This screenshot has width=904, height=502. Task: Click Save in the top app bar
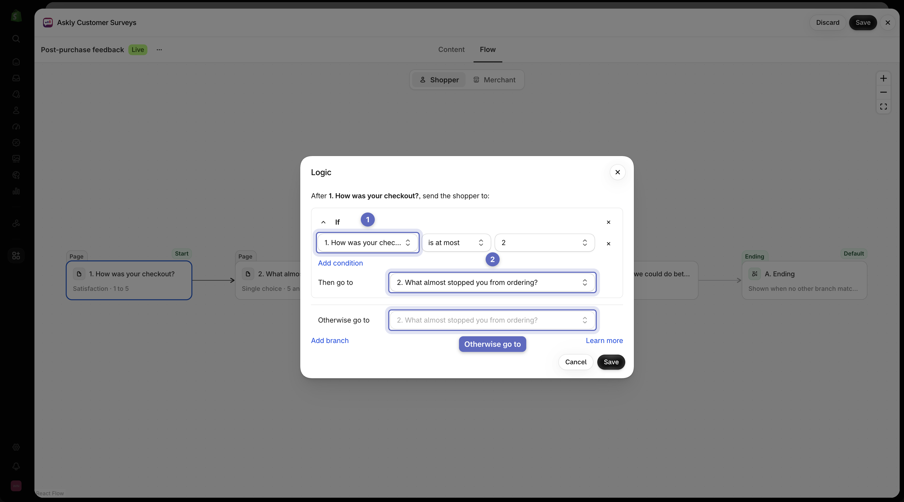pos(863,22)
